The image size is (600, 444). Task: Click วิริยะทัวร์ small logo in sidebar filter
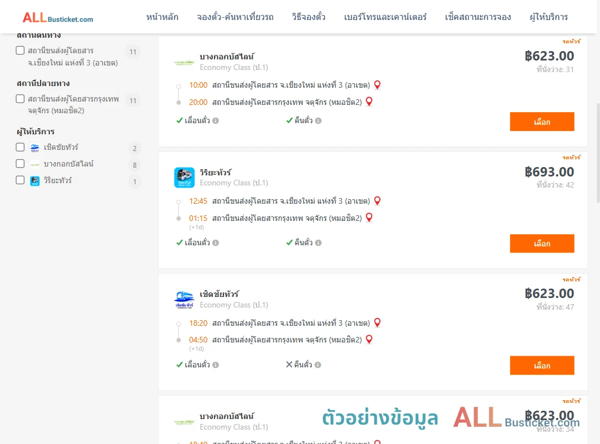35,181
